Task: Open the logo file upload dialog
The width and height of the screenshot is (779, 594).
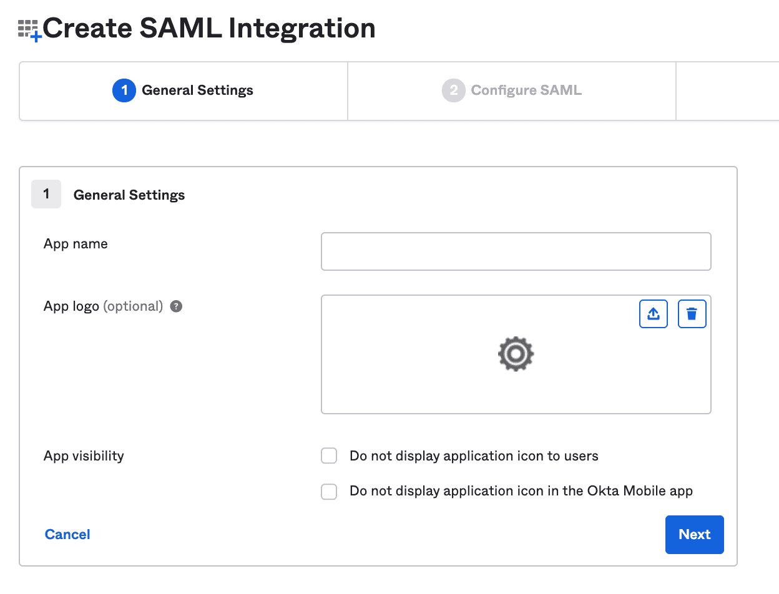Action: [x=653, y=314]
